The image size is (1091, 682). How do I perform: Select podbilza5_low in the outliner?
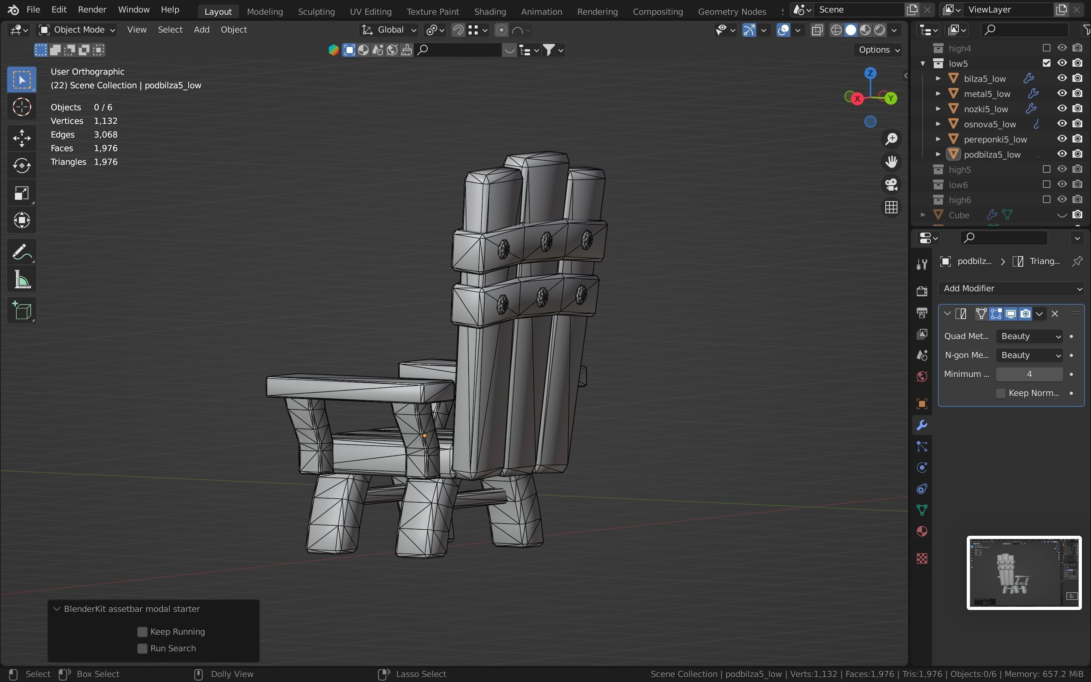pyautogui.click(x=992, y=155)
